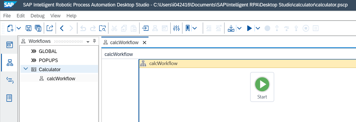Select the yellow calcWorkflow header bar
Image resolution: width=356 pixels, height=122 pixels.
tap(247, 63)
